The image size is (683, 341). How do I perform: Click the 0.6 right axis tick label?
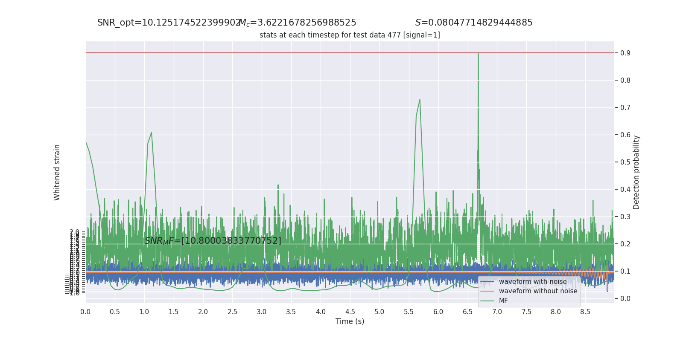coord(625,135)
